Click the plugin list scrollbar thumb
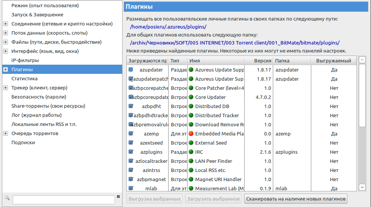371x207 pixels. [x=362, y=96]
